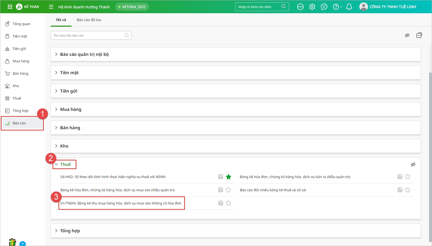The height and width of the screenshot is (246, 432).
Task: Select Báo cáo in the sidebar
Action: coord(19,123)
